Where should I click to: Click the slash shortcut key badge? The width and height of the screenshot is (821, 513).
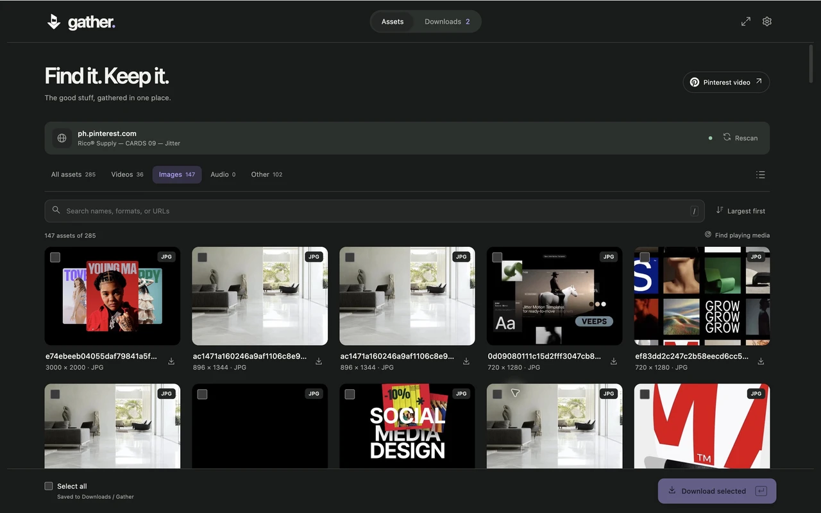coord(694,211)
